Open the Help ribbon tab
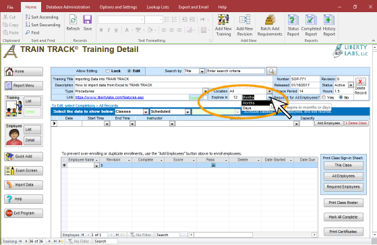 [223, 7]
